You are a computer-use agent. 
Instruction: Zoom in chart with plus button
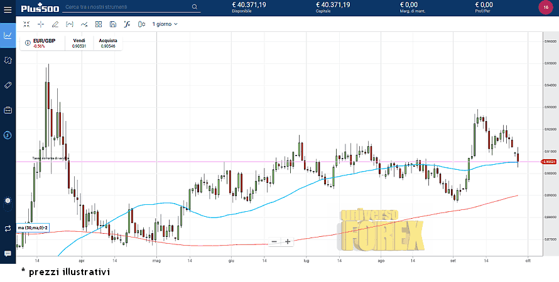pos(288,241)
